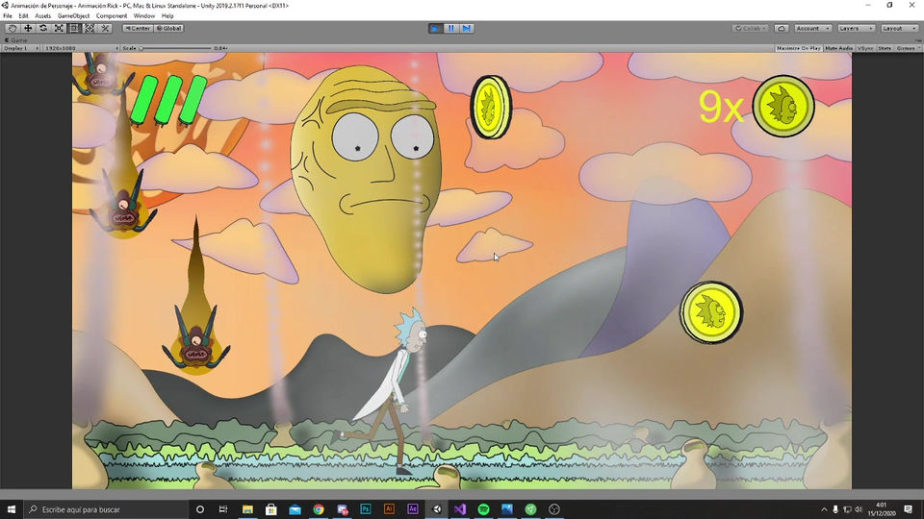924x519 pixels.
Task: Select the Rotate tool
Action: 43,28
